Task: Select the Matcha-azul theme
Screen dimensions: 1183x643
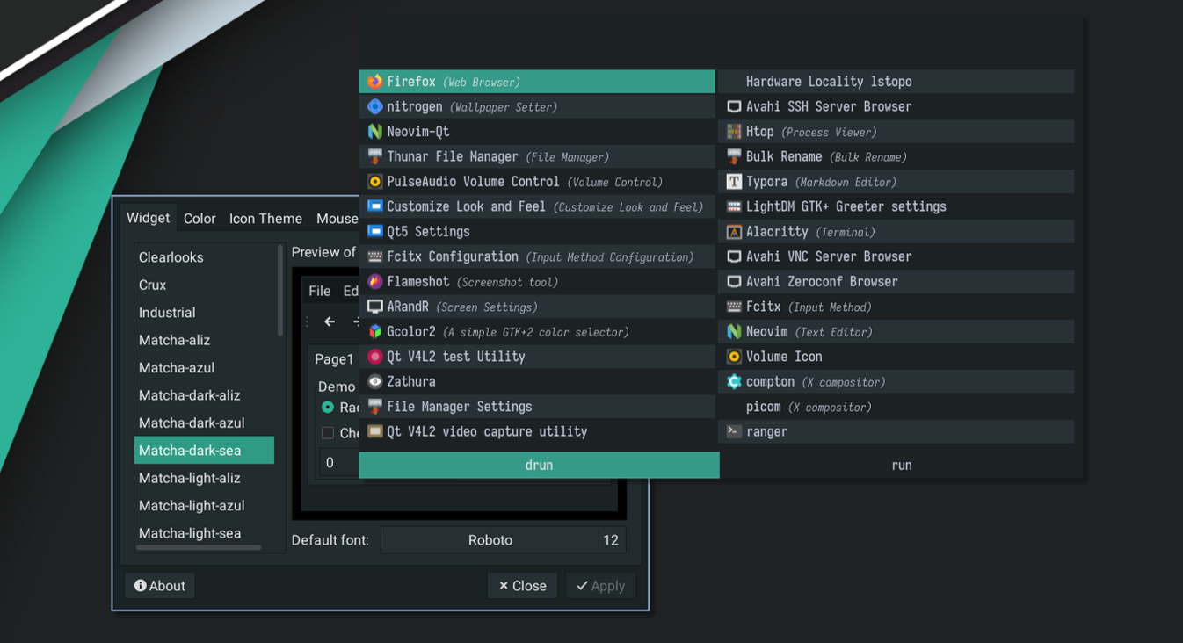Action: click(x=204, y=368)
